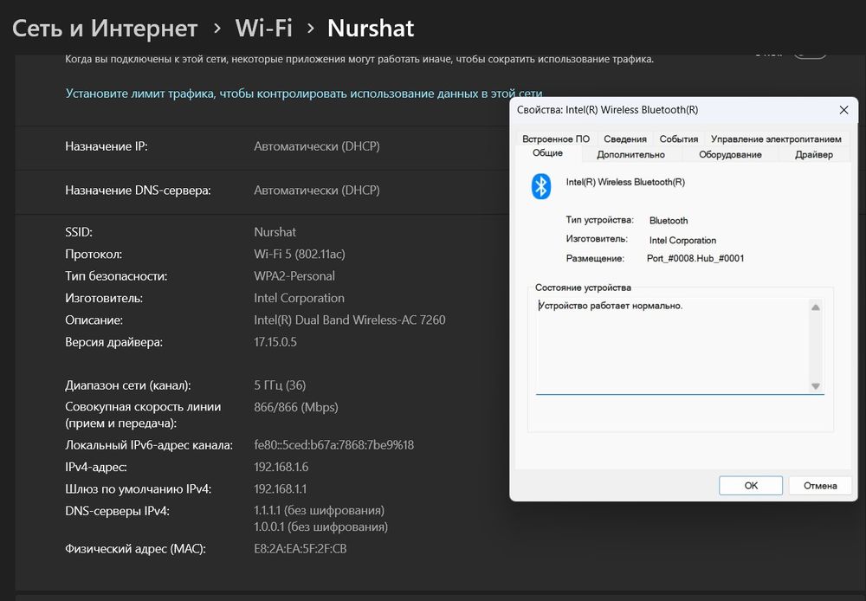
Task: Go back to Wi-Fi breadcrumb
Action: tap(263, 29)
